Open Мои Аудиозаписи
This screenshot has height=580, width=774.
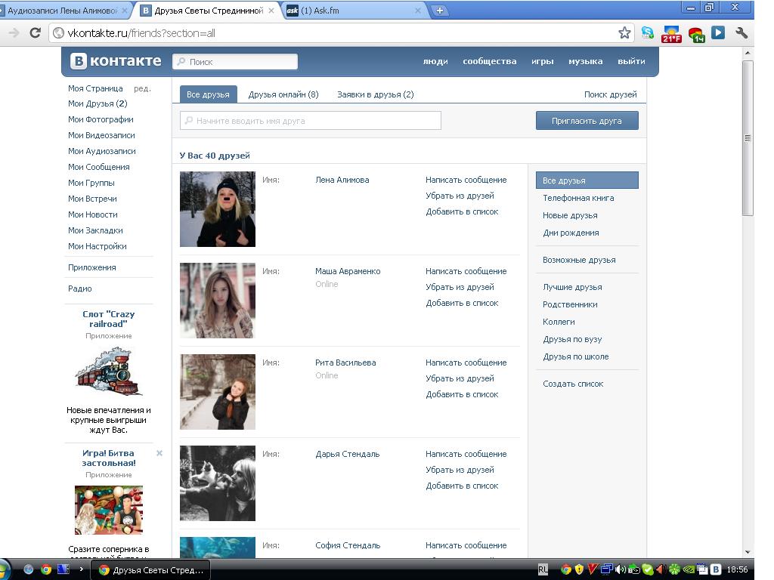(x=102, y=151)
